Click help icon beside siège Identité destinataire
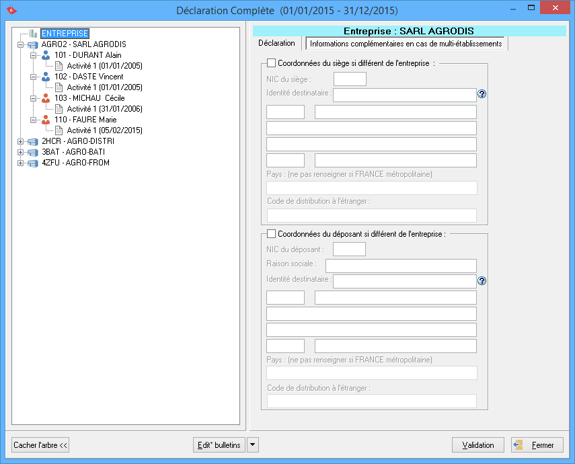 point(482,94)
